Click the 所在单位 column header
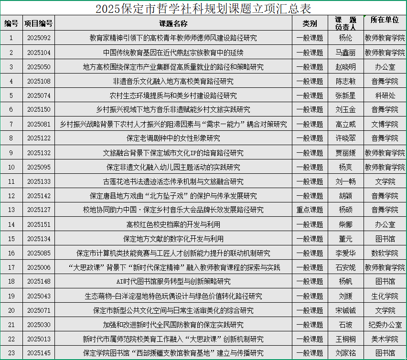This screenshot has height=360, width=407. [x=385, y=20]
